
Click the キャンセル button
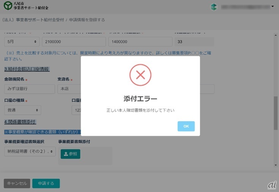click(17, 183)
